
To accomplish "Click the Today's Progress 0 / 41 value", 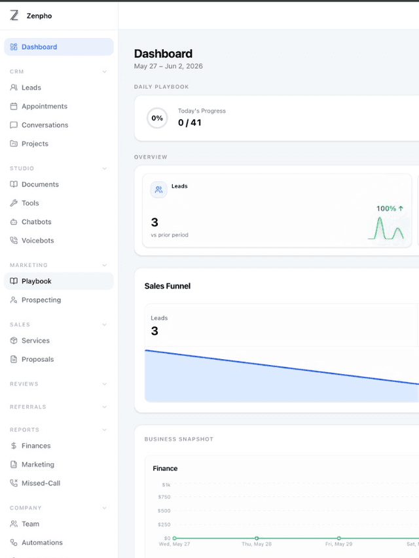I will 190,123.
